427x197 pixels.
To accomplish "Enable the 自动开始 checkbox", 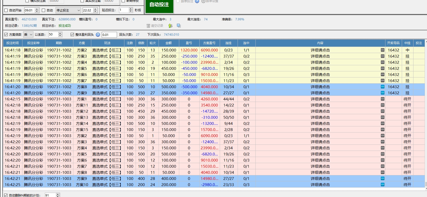I will point(6,10).
